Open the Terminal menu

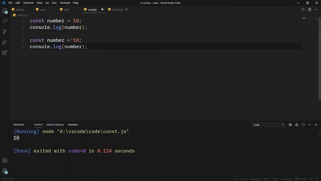tap(65, 3)
